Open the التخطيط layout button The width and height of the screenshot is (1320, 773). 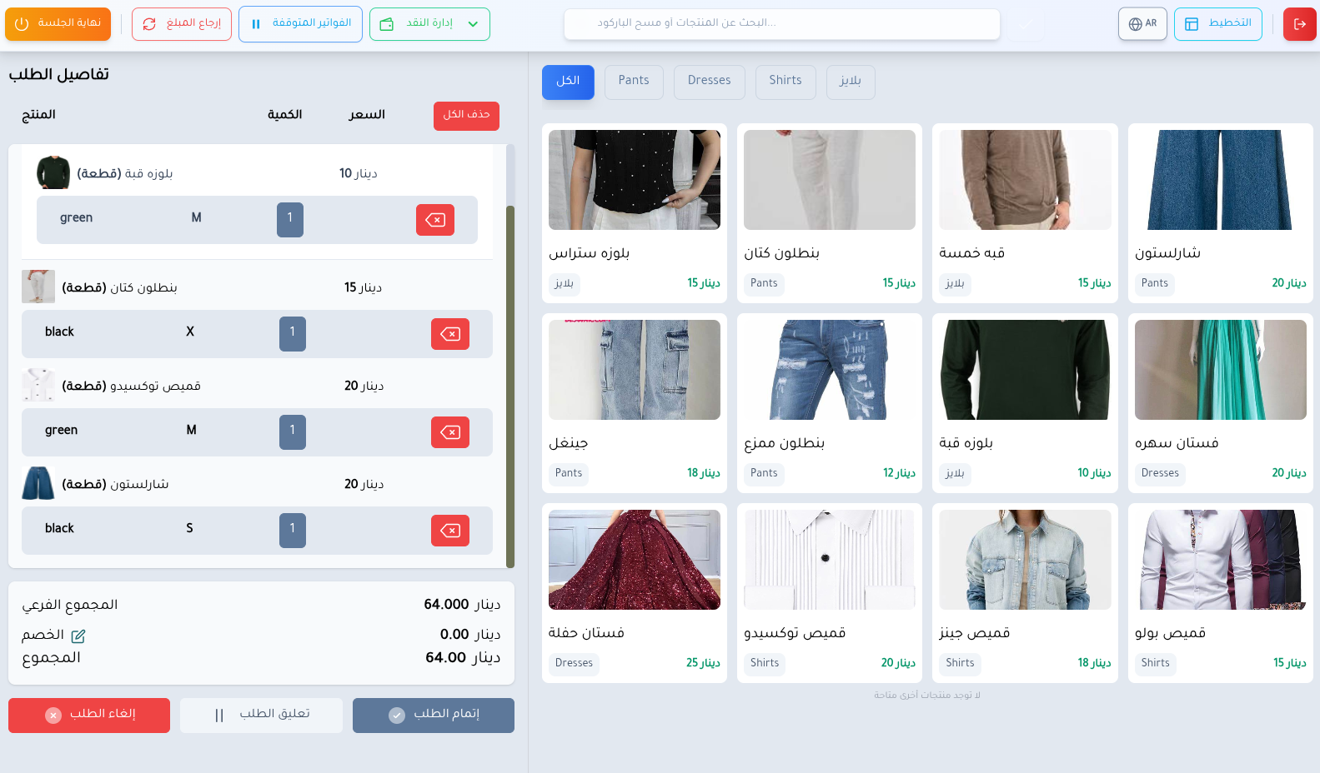[x=1217, y=24]
